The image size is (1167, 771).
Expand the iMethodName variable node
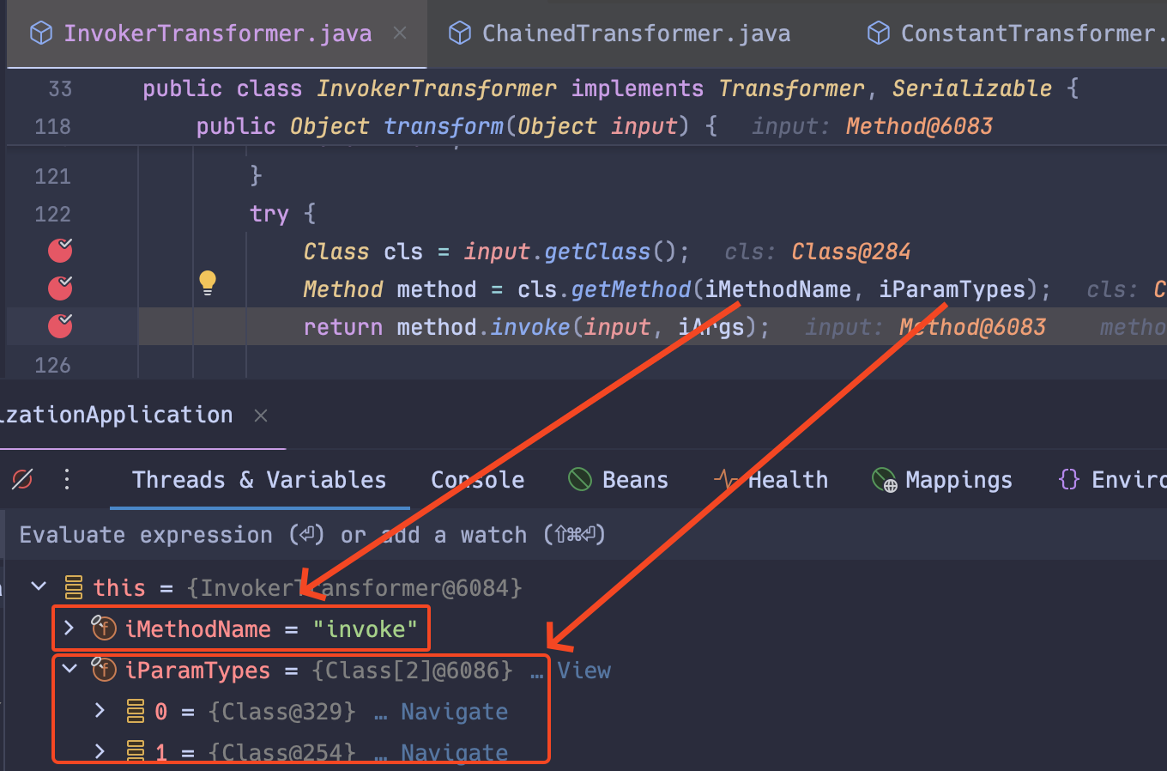pyautogui.click(x=70, y=628)
